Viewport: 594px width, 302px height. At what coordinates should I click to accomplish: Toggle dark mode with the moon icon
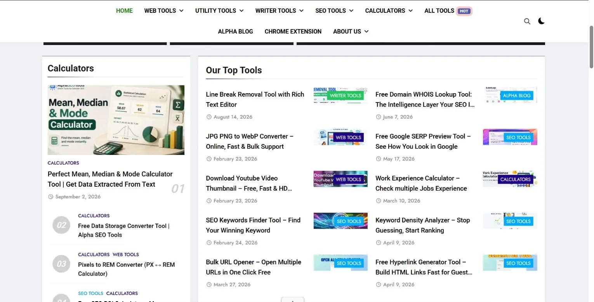click(541, 21)
